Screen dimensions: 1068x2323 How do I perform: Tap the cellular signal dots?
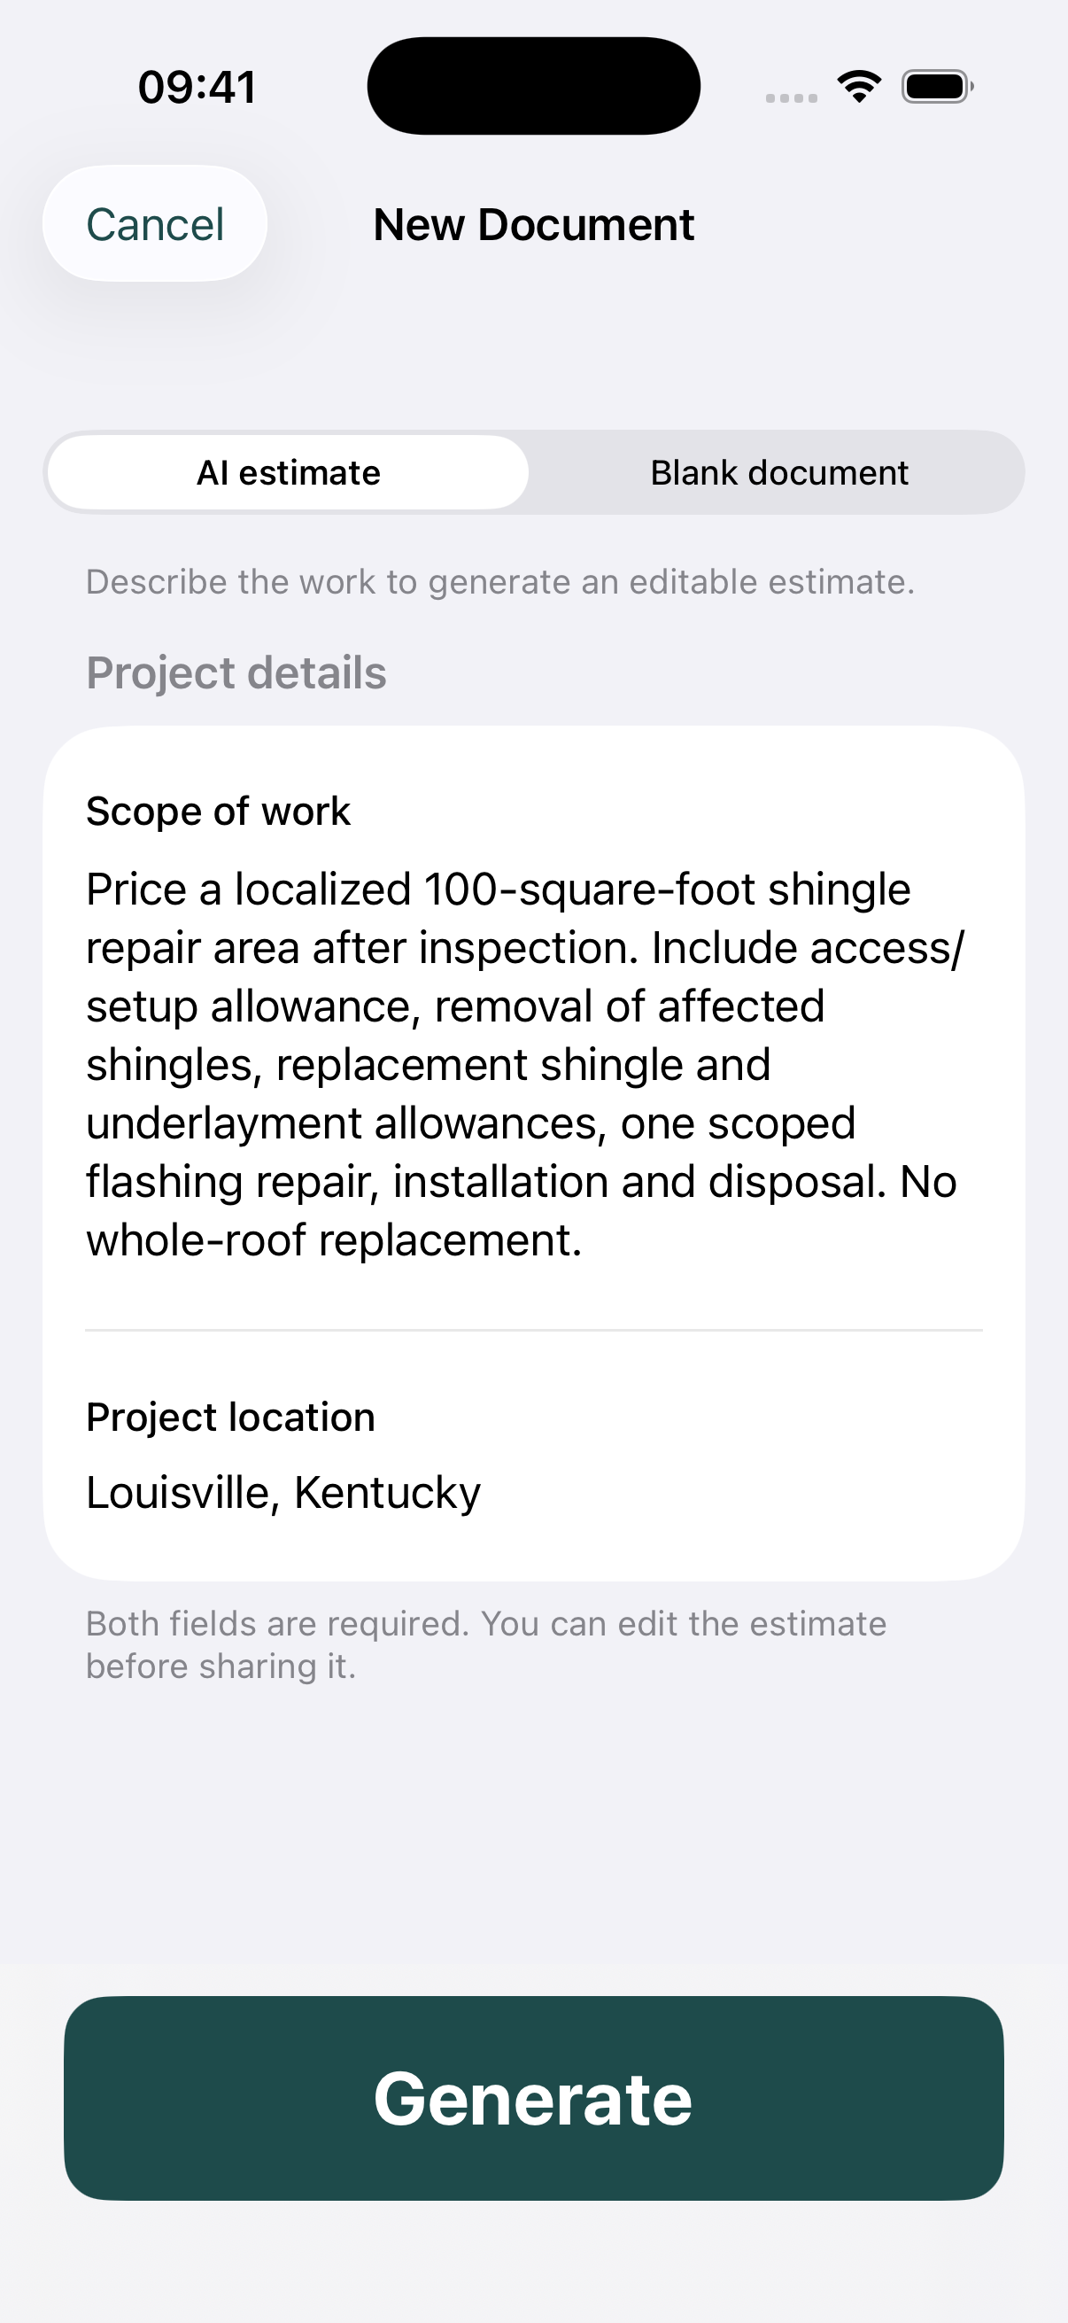pyautogui.click(x=792, y=97)
